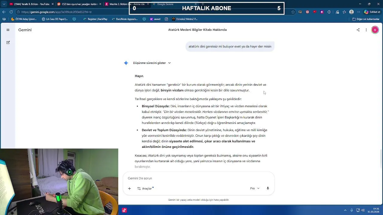Screen dimensions: 383x215
Task: Click the purple chat extension icon
Action: [322, 12]
